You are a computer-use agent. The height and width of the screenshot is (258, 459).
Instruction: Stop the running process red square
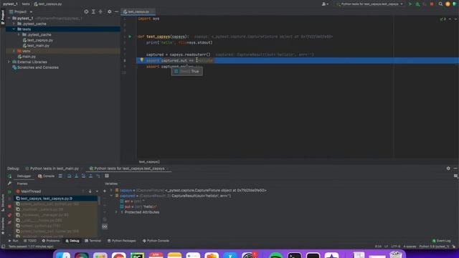click(432, 4)
